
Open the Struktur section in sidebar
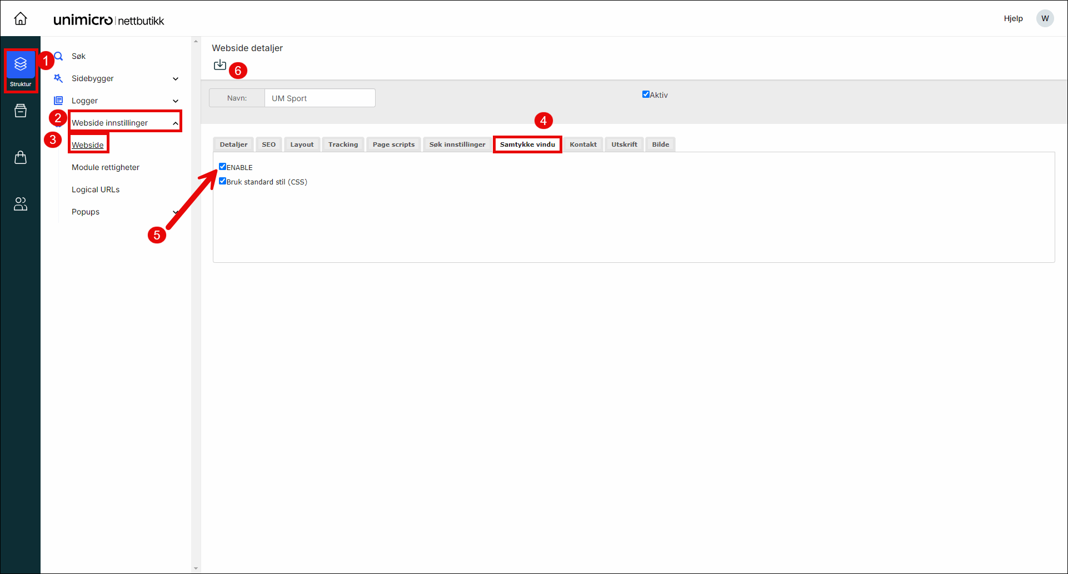tap(21, 70)
